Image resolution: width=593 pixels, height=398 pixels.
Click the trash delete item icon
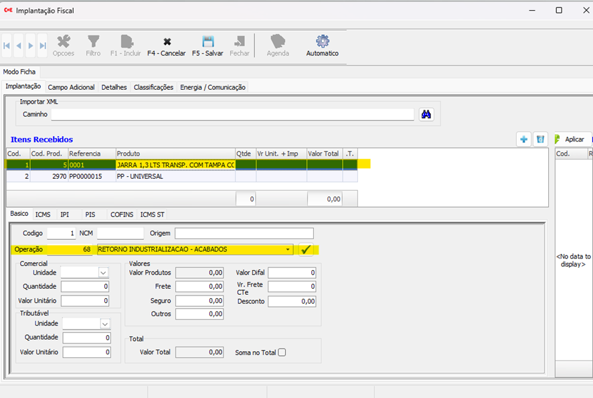(541, 139)
